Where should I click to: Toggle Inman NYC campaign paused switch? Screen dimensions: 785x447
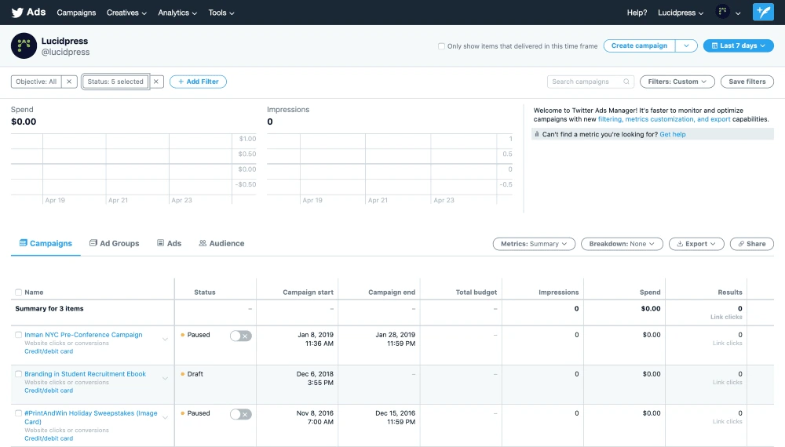point(240,336)
